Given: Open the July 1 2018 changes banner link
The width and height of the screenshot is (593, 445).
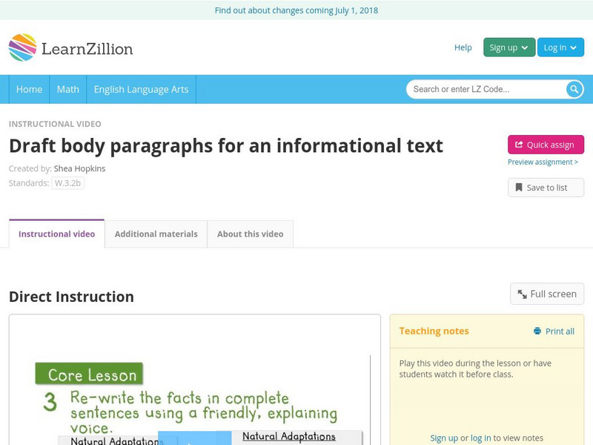Looking at the screenshot, I should pos(296,10).
